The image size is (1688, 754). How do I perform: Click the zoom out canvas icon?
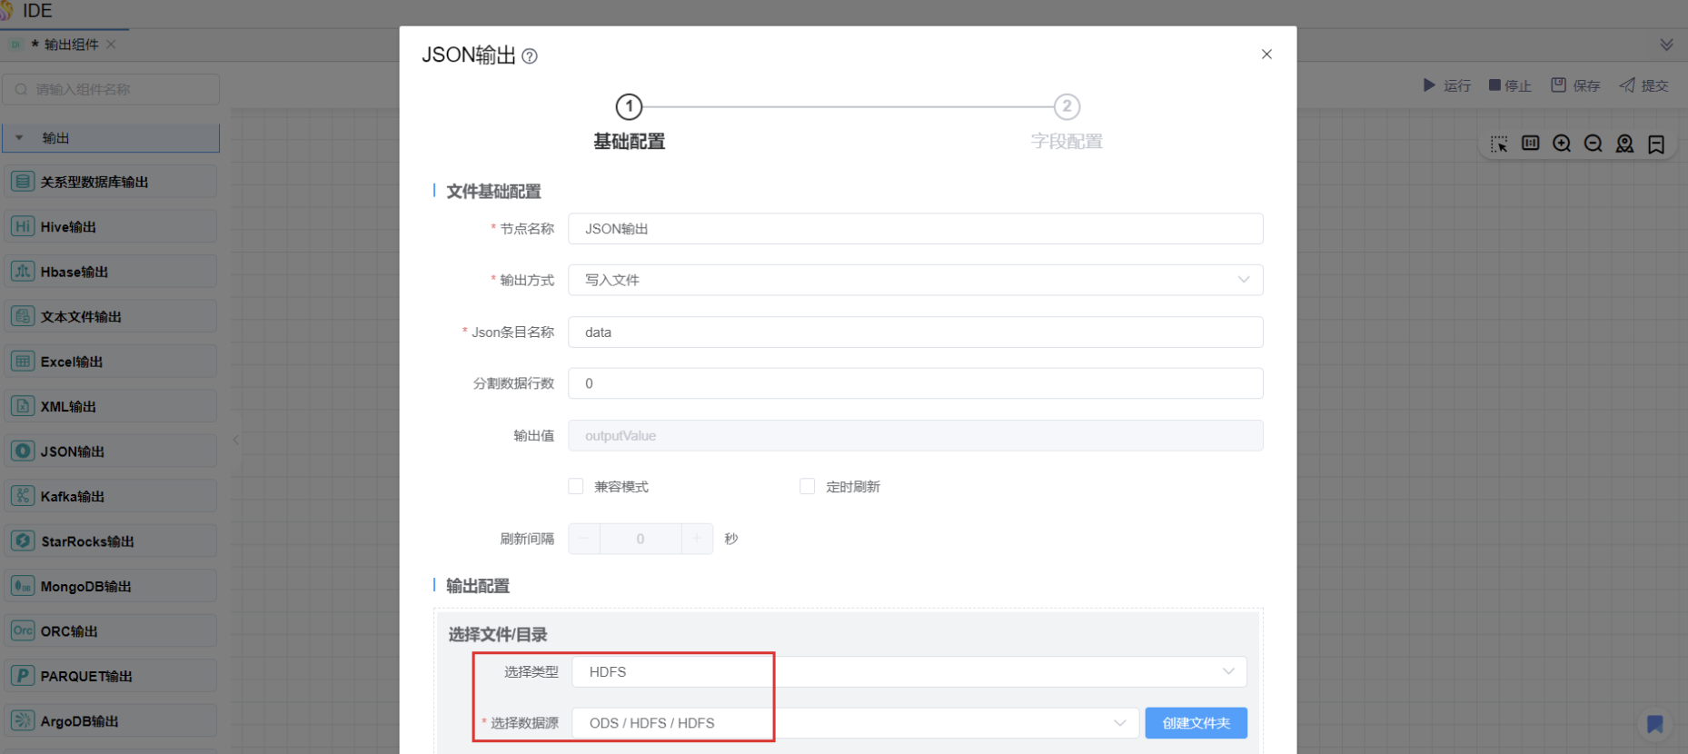pyautogui.click(x=1593, y=144)
